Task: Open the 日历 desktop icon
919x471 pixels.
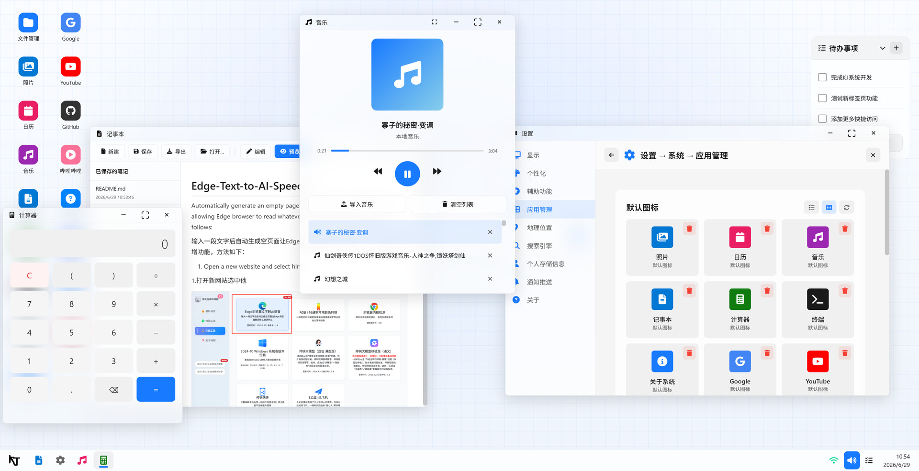Action: [x=28, y=115]
